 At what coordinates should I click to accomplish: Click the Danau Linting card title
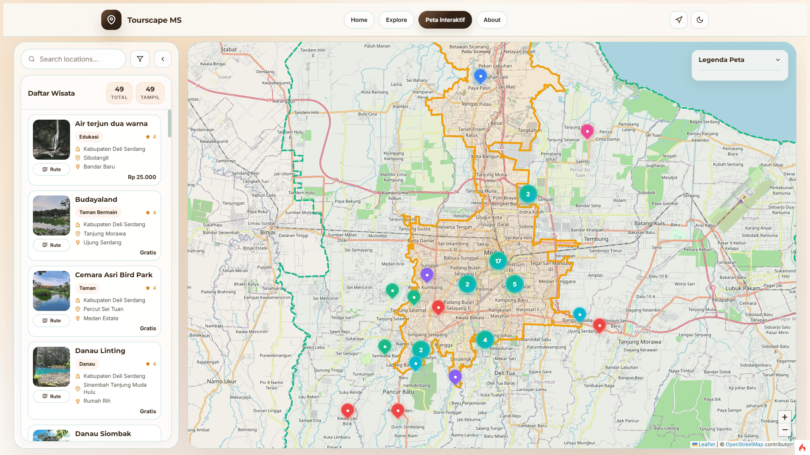pos(100,351)
